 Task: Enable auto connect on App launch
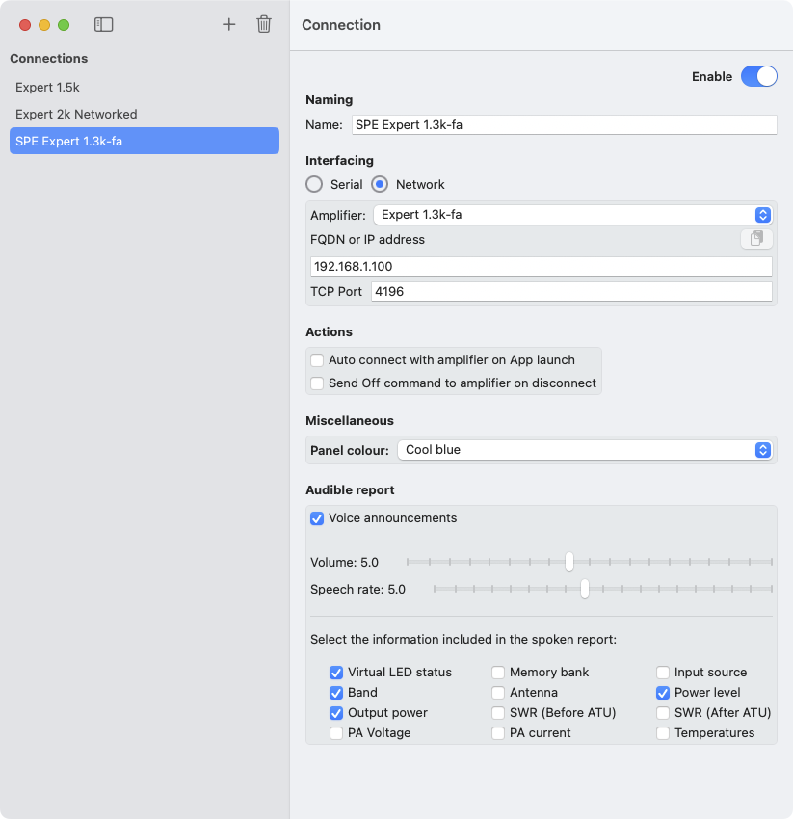[x=317, y=360]
